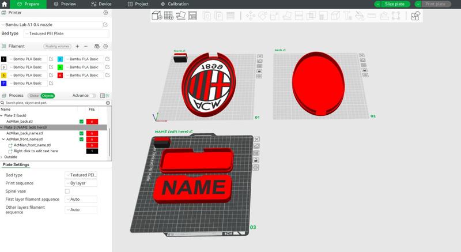Open the top Bed type dropdown
Image resolution: width=461 pixels, height=252 pixels.
coord(66,33)
